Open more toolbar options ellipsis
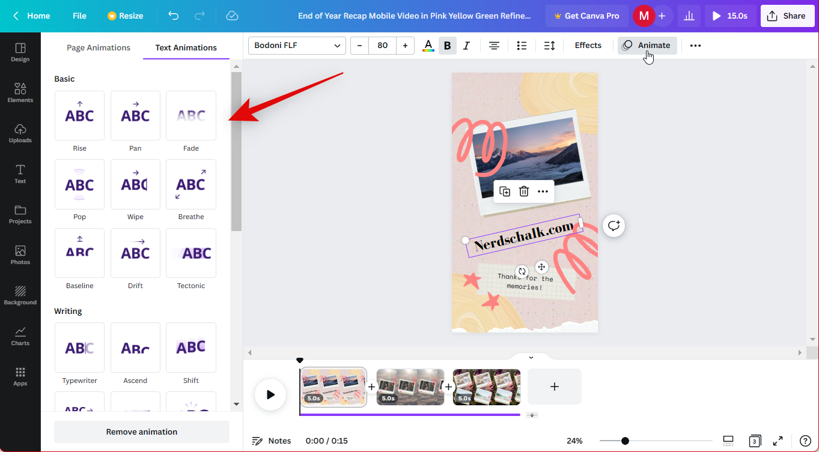 click(x=695, y=46)
